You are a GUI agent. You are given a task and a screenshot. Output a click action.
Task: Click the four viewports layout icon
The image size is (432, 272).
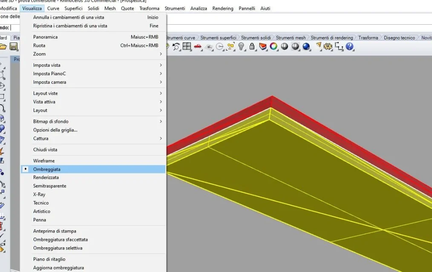point(187,46)
